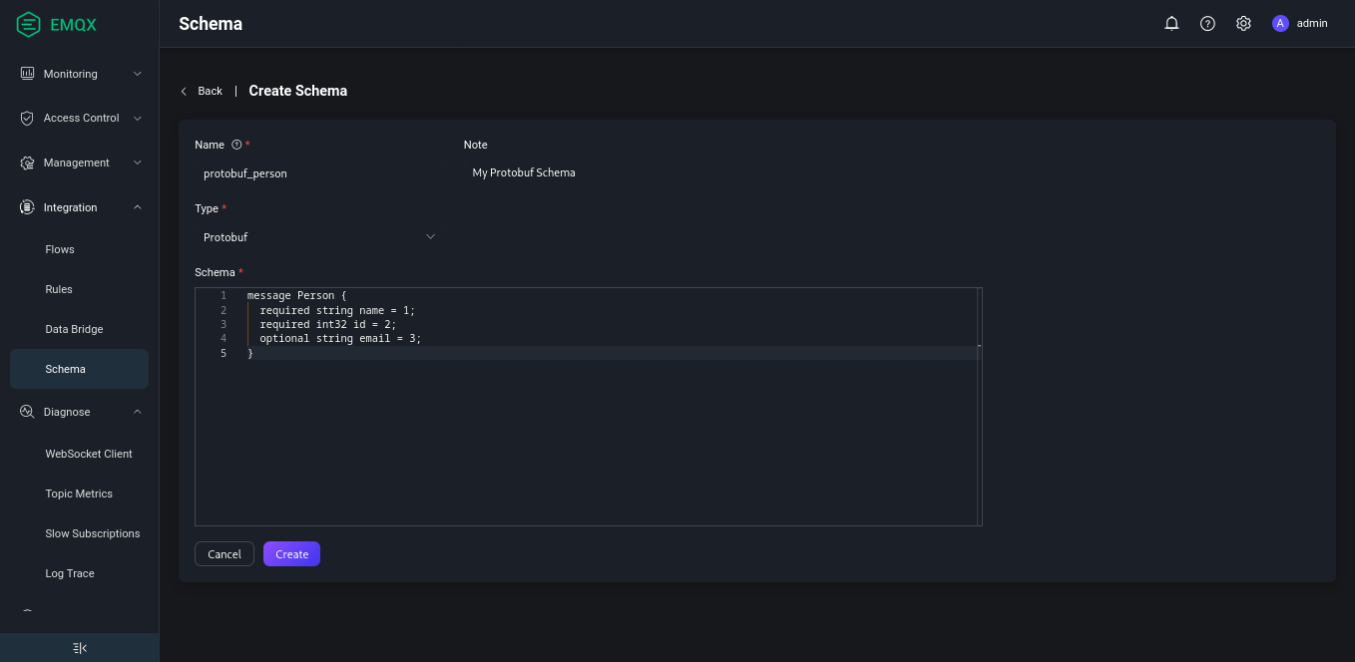Click the Access Control shield icon
This screenshot has width=1355, height=662.
click(28, 118)
